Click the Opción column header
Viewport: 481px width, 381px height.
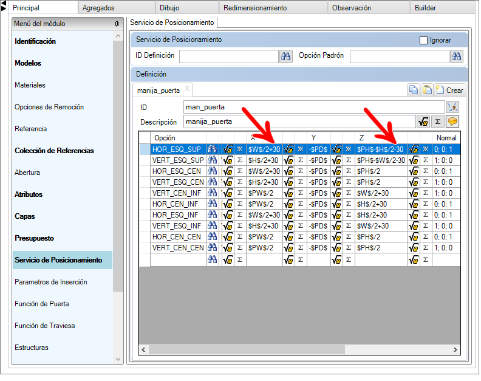click(x=178, y=138)
